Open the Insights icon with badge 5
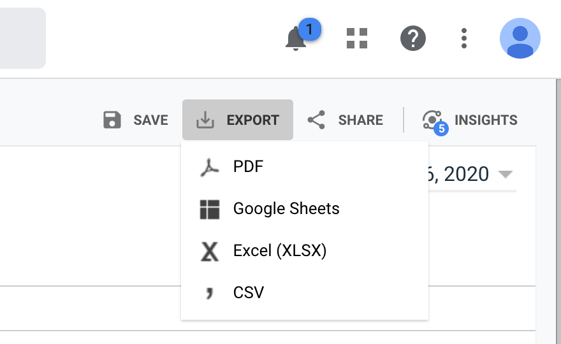The image size is (561, 344). tap(433, 120)
